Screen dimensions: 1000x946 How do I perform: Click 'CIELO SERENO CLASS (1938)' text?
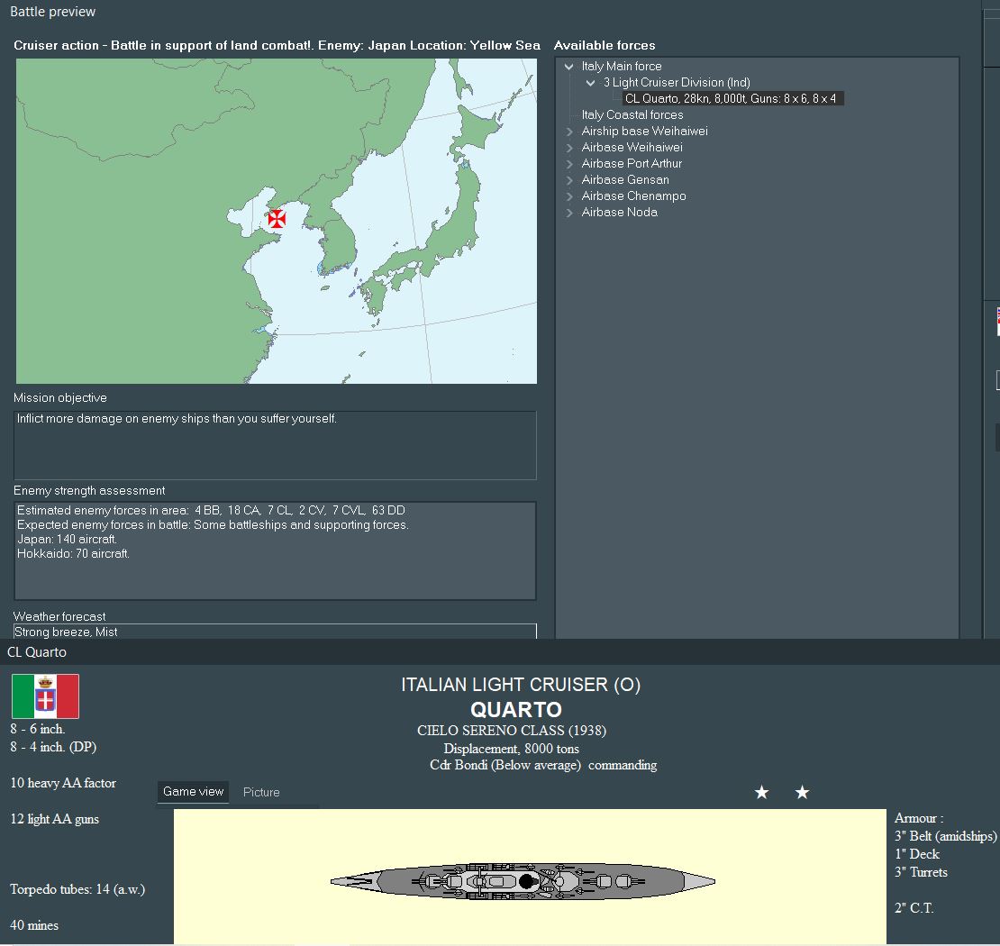point(512,731)
